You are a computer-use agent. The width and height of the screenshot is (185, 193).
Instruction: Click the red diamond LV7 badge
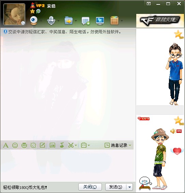click(x=143, y=119)
